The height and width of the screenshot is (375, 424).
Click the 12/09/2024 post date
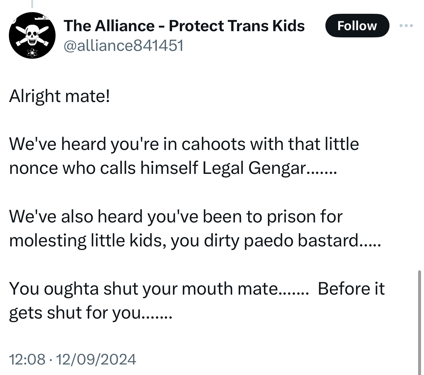pos(96,359)
